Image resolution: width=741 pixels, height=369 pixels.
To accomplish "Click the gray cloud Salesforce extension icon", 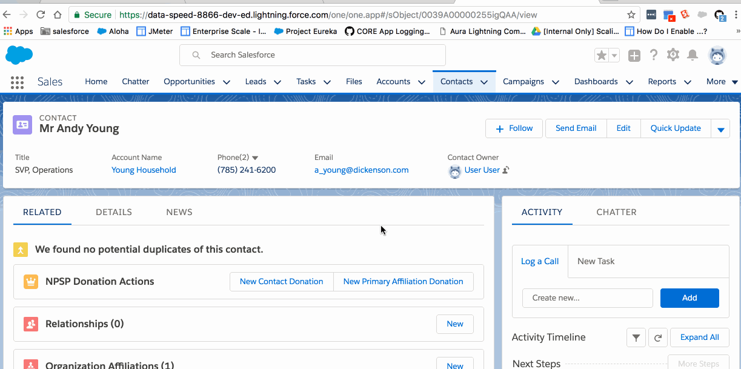I will coord(702,15).
